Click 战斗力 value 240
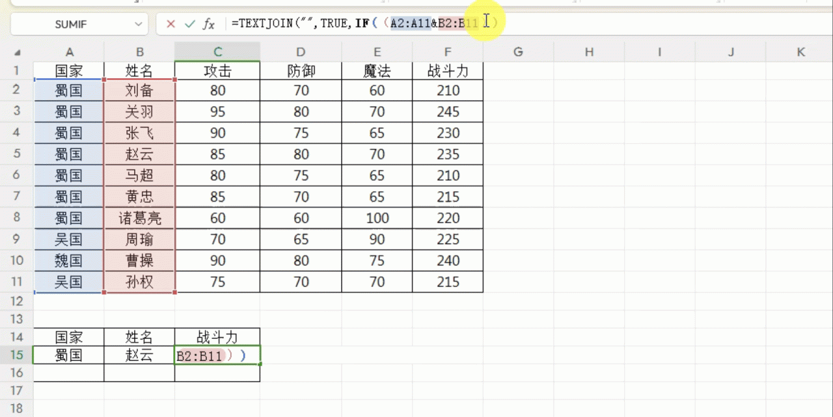This screenshot has width=833, height=417. 448,260
